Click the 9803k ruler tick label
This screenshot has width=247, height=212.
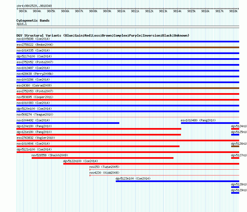pyautogui.click(x=23, y=11)
